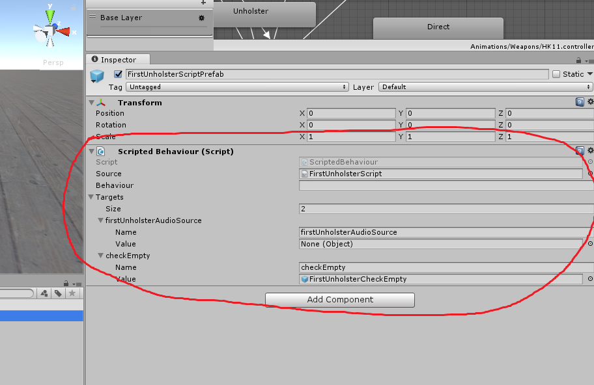Screen dimensions: 594x385
Task: Click the Targets Size input field
Action: [x=445, y=209]
